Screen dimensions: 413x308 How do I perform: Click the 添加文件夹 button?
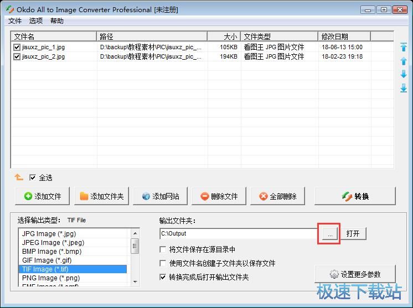[x=101, y=196]
